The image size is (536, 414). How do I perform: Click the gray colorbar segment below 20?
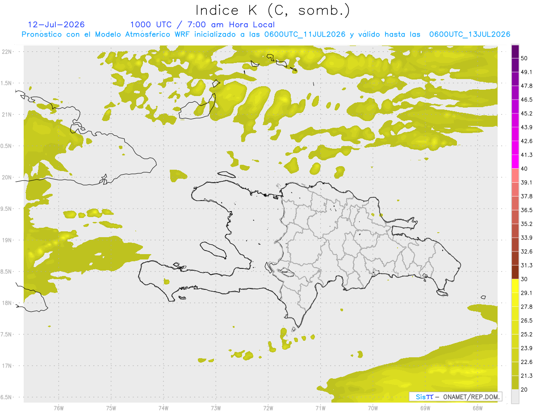point(515,396)
